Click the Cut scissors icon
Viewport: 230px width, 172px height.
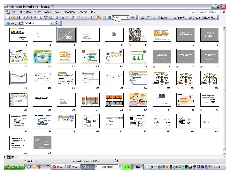click(x=57, y=18)
